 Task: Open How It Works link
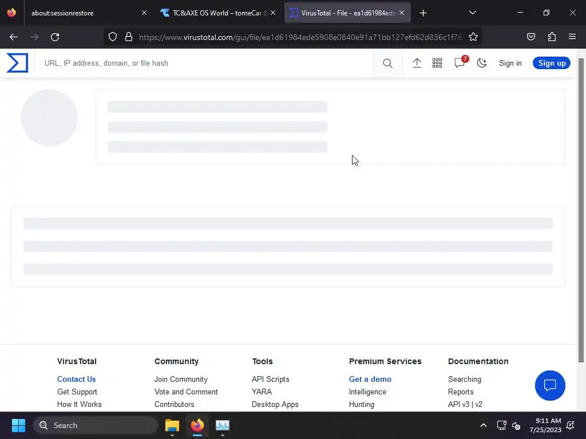tap(79, 404)
